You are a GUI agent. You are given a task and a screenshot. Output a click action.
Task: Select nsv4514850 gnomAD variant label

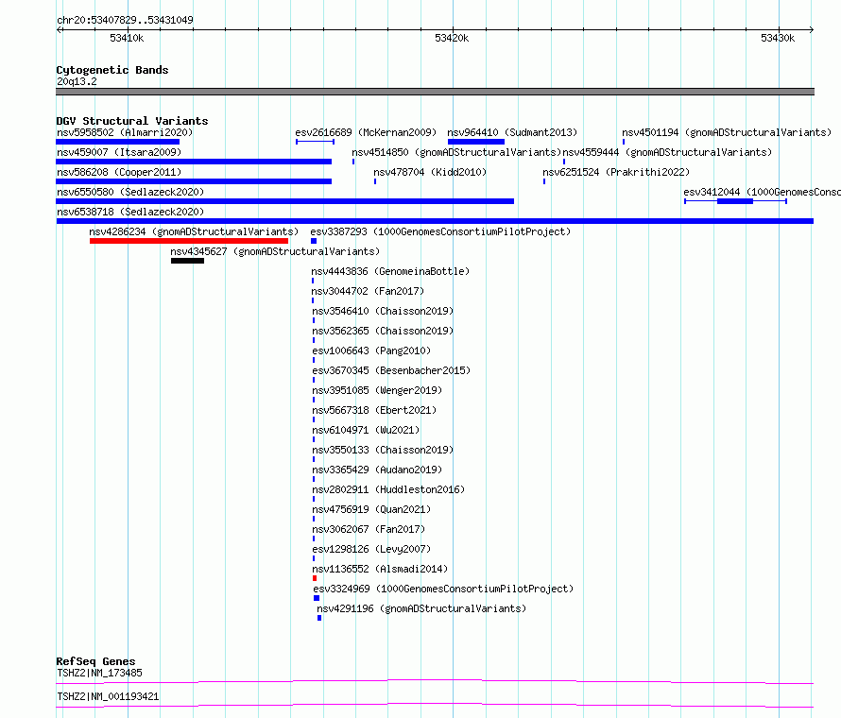[x=456, y=152]
